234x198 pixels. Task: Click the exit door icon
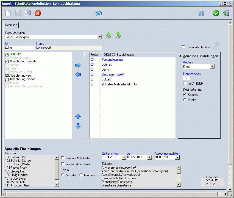pos(226,13)
